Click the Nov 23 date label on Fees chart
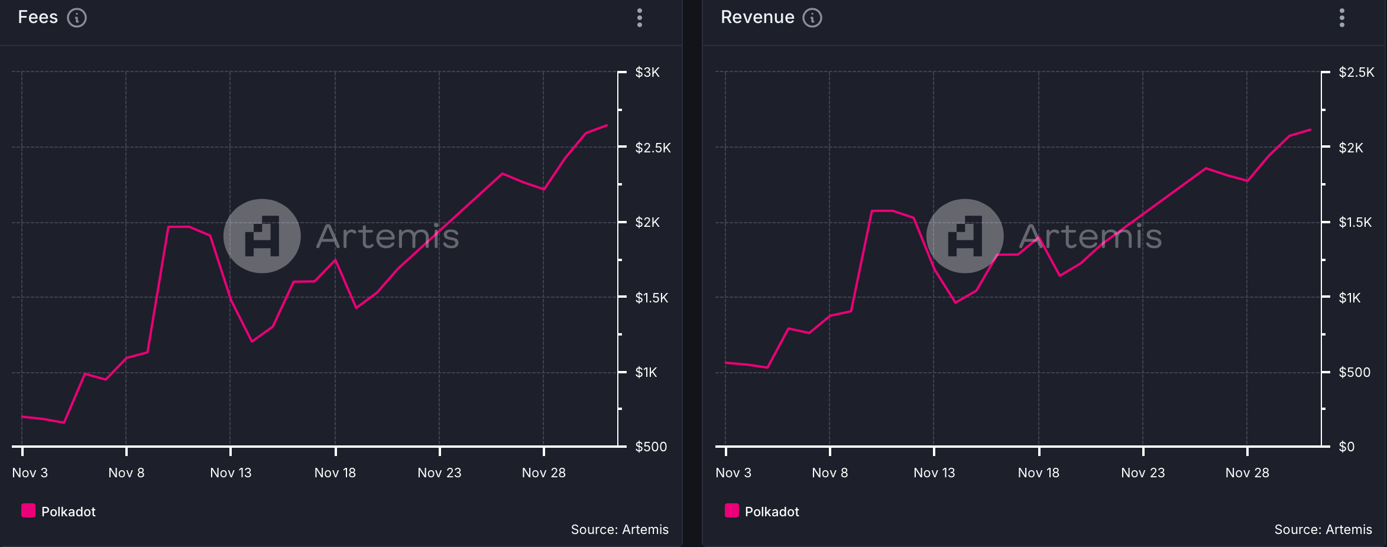 (x=439, y=473)
